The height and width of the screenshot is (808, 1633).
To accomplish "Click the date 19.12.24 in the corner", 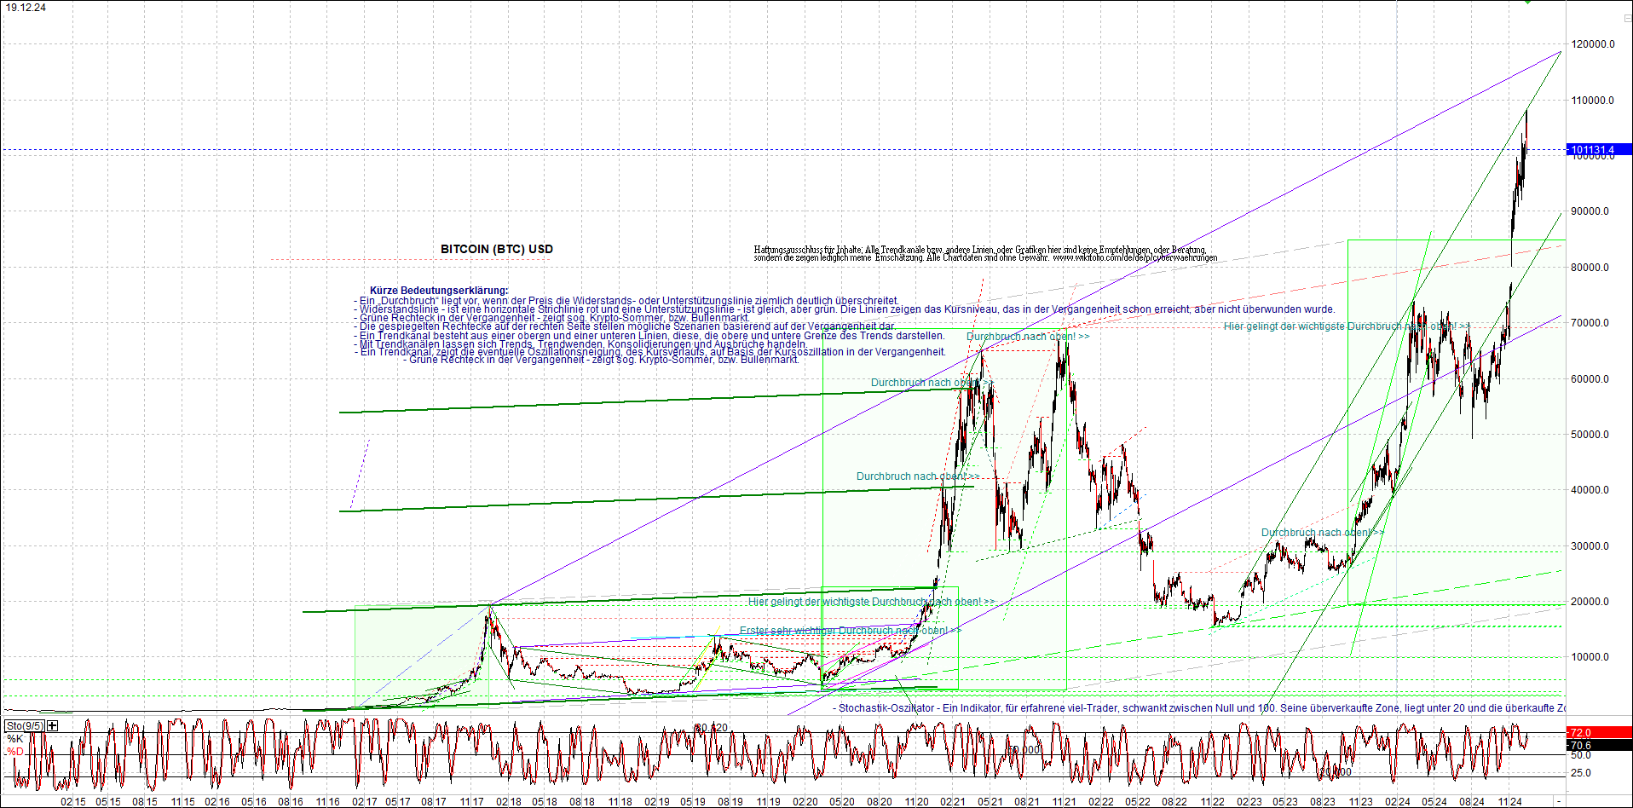I will point(26,8).
